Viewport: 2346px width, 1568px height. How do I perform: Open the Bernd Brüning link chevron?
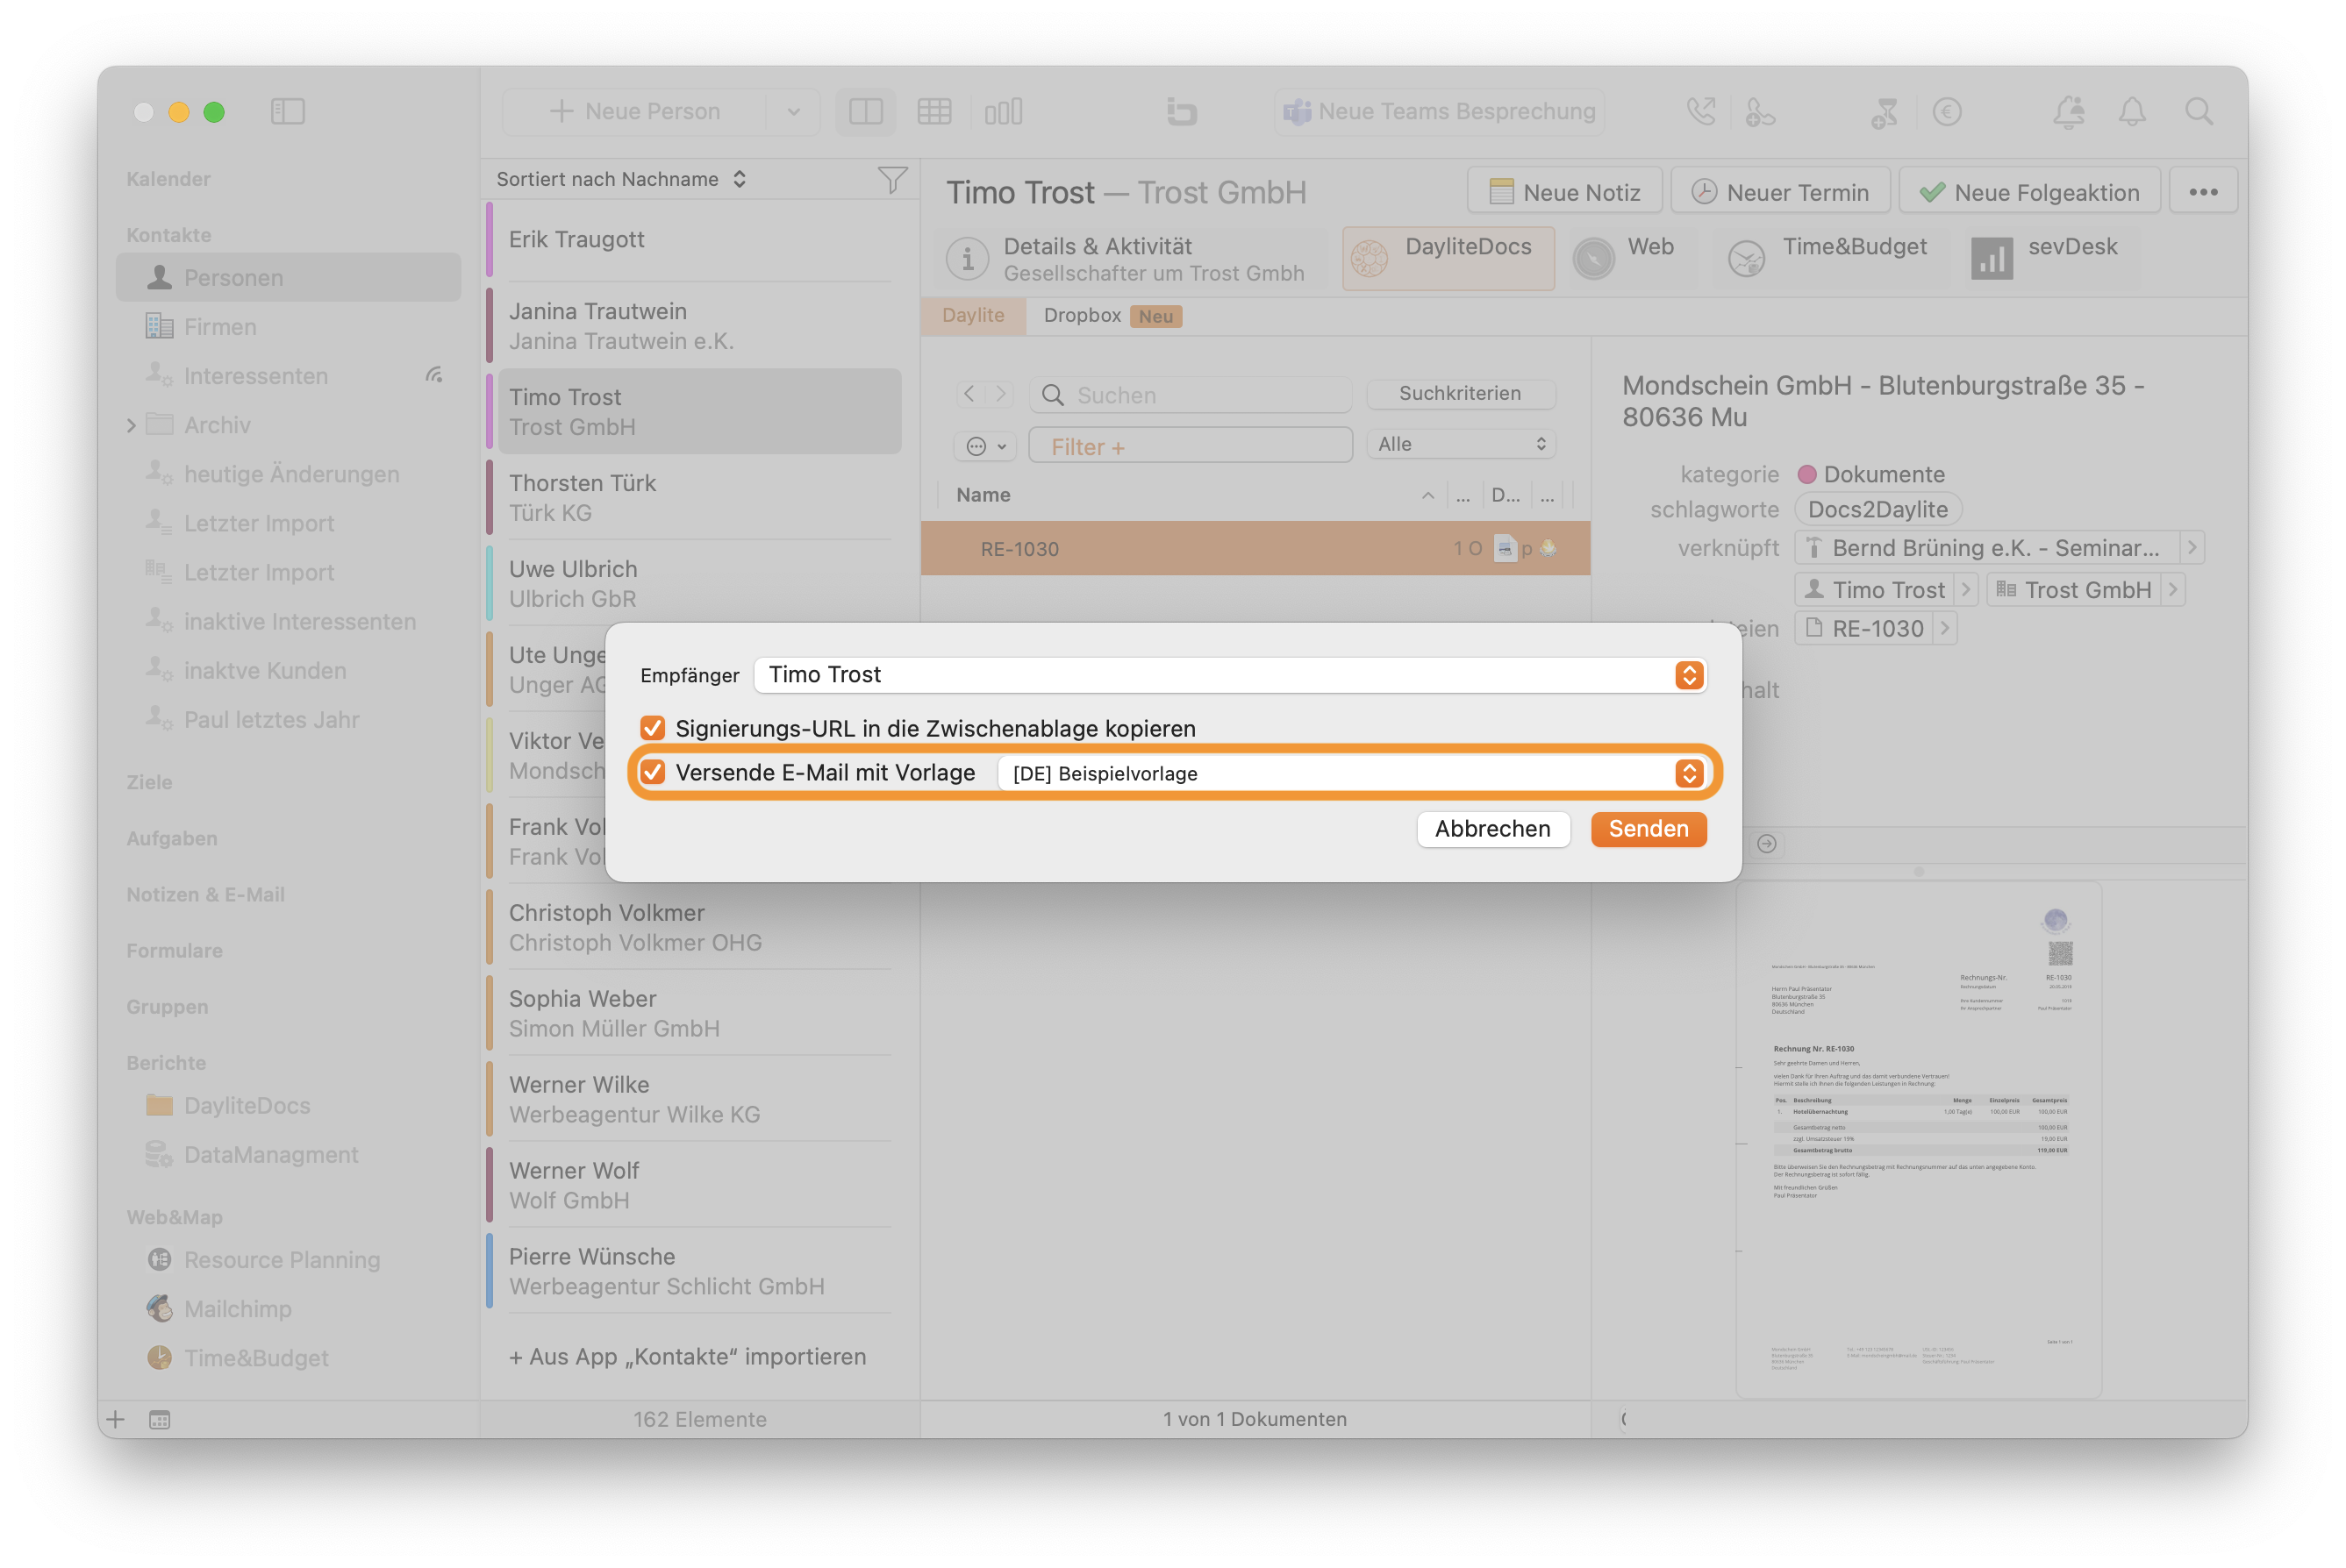click(x=2192, y=547)
